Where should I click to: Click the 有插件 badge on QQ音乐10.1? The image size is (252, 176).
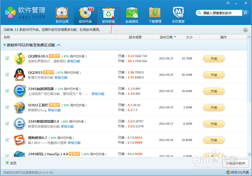click(54, 56)
